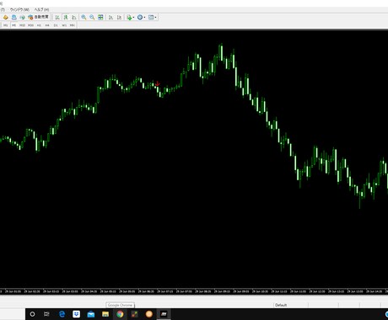
Task: Open the Mail app on the taskbar
Action: [91, 314]
